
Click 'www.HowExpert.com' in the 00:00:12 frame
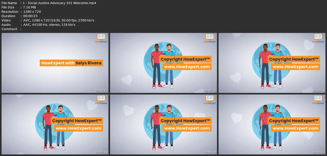[x=187, y=67]
